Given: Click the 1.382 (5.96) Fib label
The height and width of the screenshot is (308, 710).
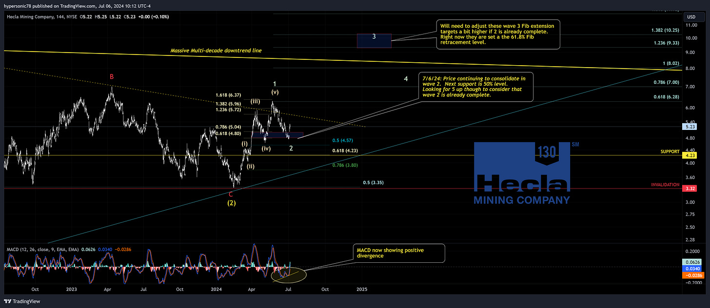Looking at the screenshot, I should (x=228, y=104).
